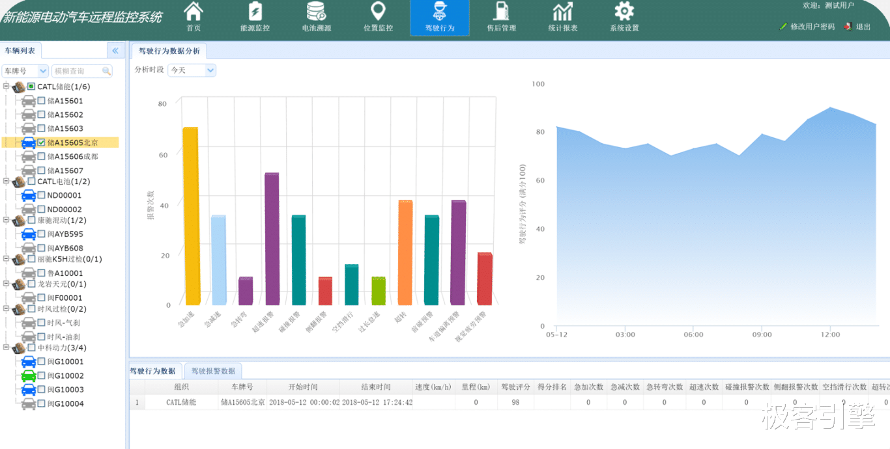Screen dimensions: 890x449
Task: Collapse the CATL电池 tree node
Action: click(6, 182)
